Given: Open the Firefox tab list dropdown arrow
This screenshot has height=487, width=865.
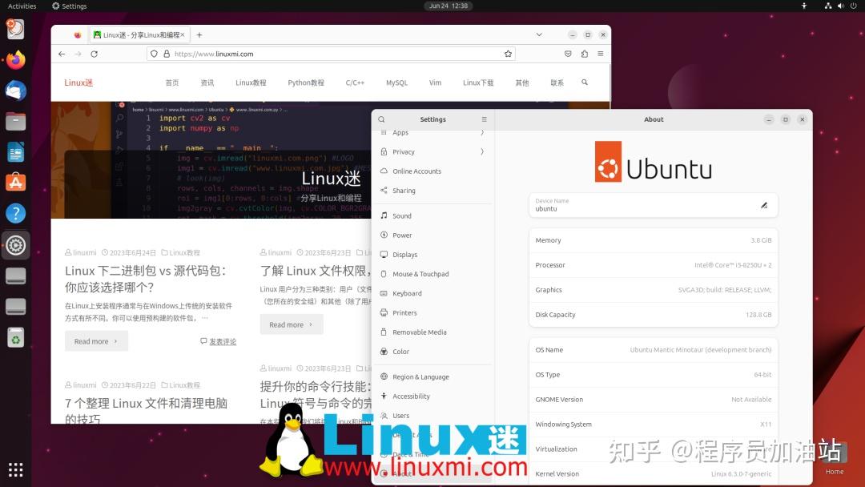Looking at the screenshot, I should tap(539, 34).
